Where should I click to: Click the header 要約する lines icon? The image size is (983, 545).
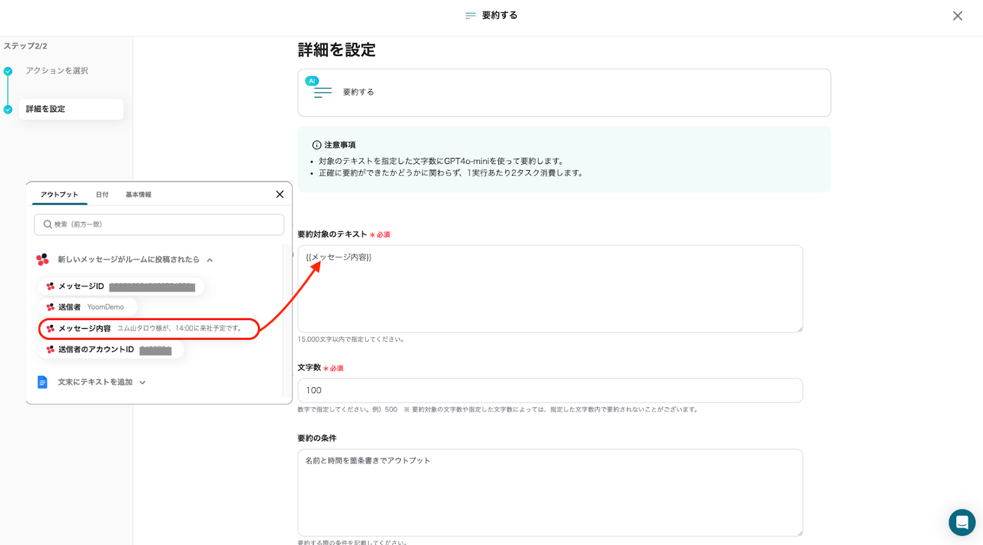point(471,15)
